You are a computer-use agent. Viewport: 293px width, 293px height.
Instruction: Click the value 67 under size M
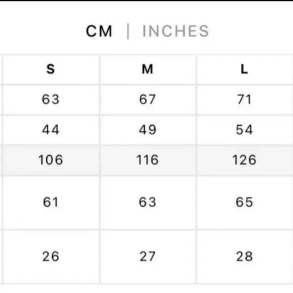(x=147, y=99)
